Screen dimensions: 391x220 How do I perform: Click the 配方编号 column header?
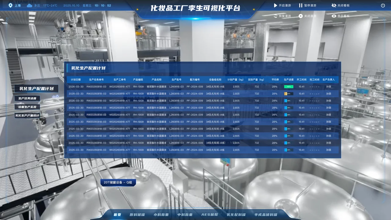195,80
